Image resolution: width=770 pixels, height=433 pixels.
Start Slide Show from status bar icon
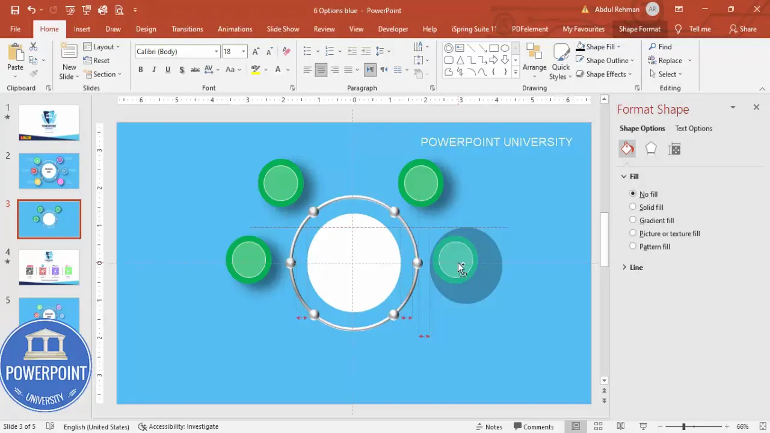(x=644, y=426)
